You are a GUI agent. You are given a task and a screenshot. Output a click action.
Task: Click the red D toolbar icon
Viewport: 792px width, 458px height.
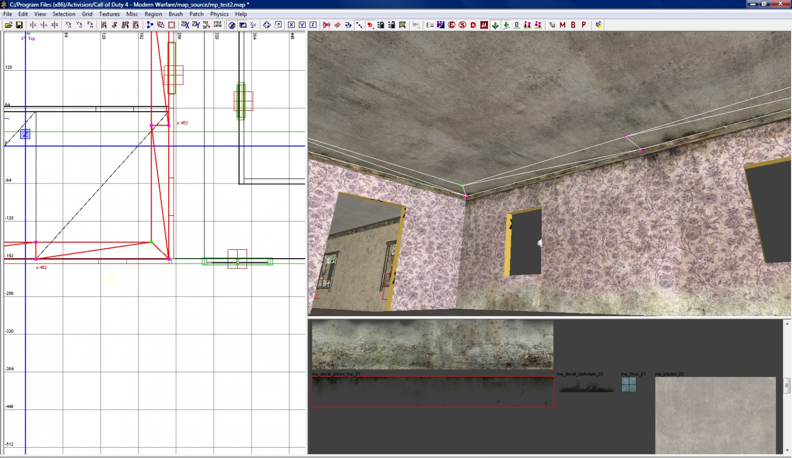(473, 25)
